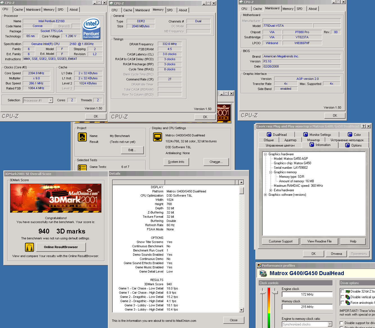
Task: Click the graphics card icon beside Matrox G400/G450 heading
Action: tap(263, 273)
